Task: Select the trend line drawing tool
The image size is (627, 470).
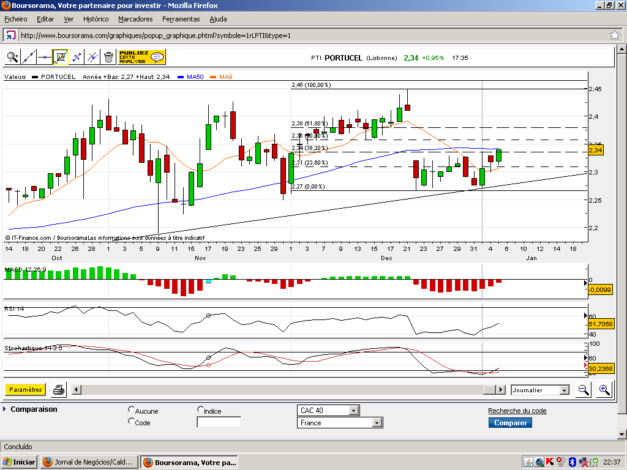Action: tap(28, 57)
